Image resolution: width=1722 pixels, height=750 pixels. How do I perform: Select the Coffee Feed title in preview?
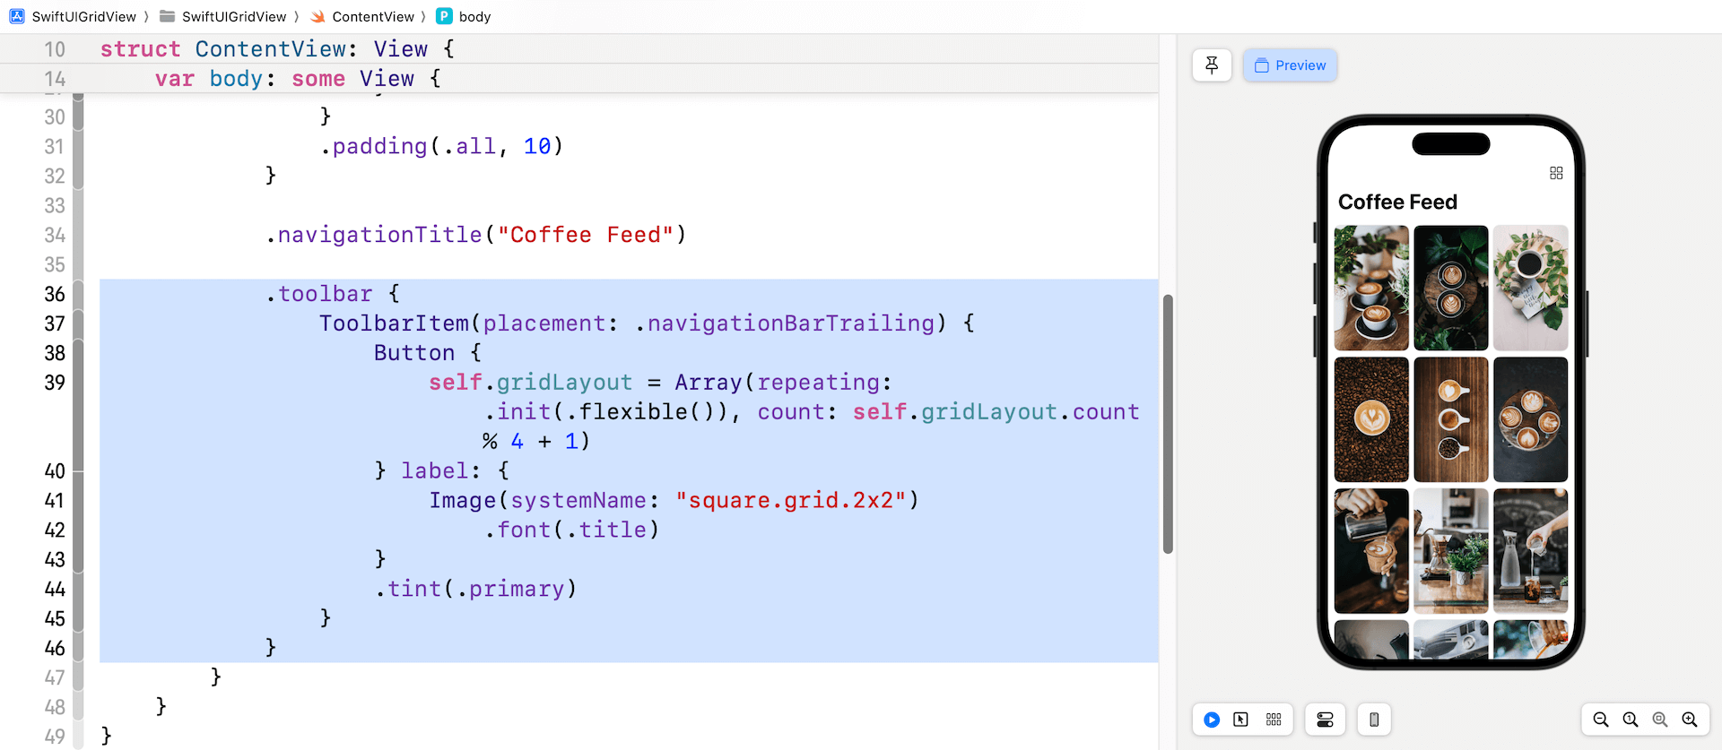click(x=1397, y=202)
